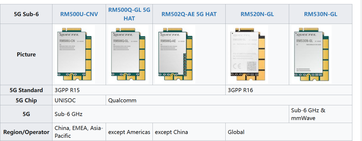Screen dimensions: 362x141
Task: Open the RM500Q-GL 5G HAT link
Action: tap(129, 14)
